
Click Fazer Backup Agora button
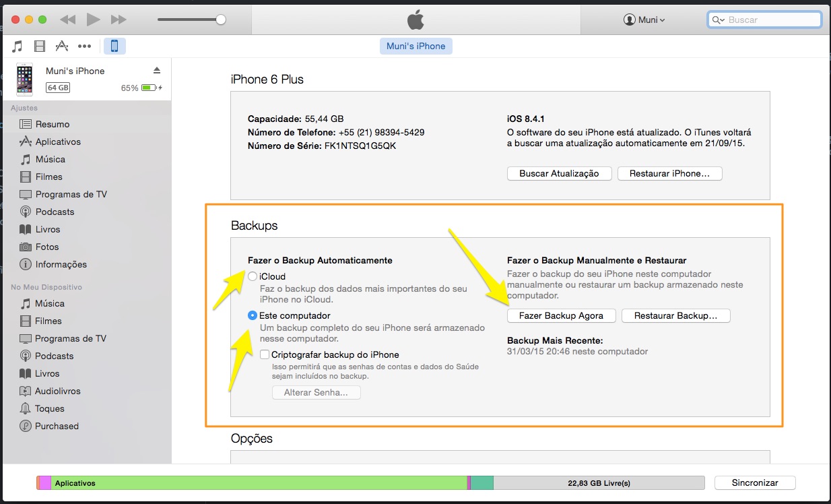click(561, 315)
